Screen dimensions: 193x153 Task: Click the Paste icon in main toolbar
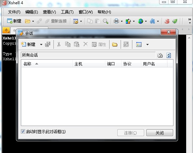point(98,21)
